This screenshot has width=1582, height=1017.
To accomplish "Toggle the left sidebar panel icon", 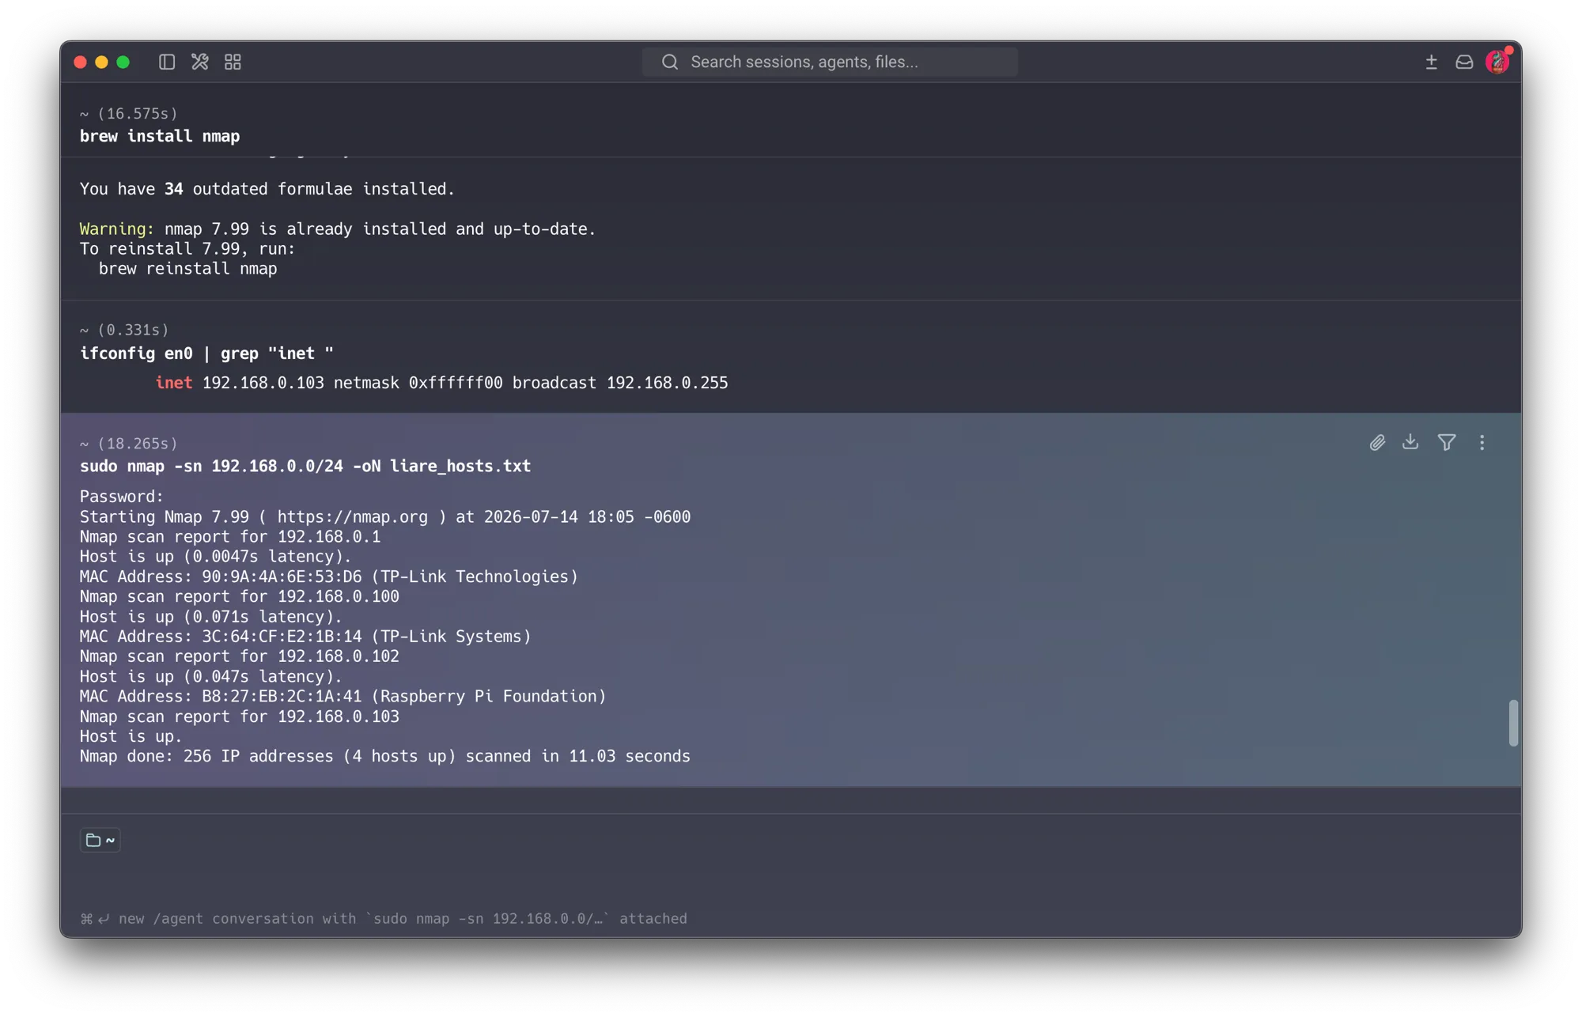I will [x=167, y=62].
